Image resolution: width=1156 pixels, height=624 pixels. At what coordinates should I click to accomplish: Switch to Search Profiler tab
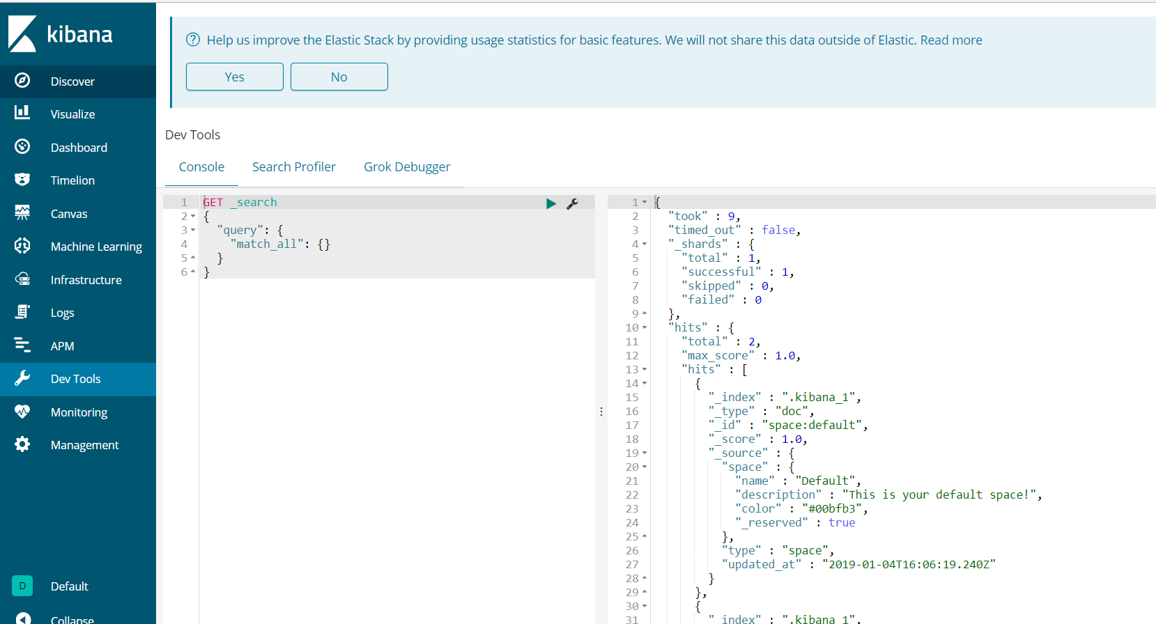coord(294,167)
